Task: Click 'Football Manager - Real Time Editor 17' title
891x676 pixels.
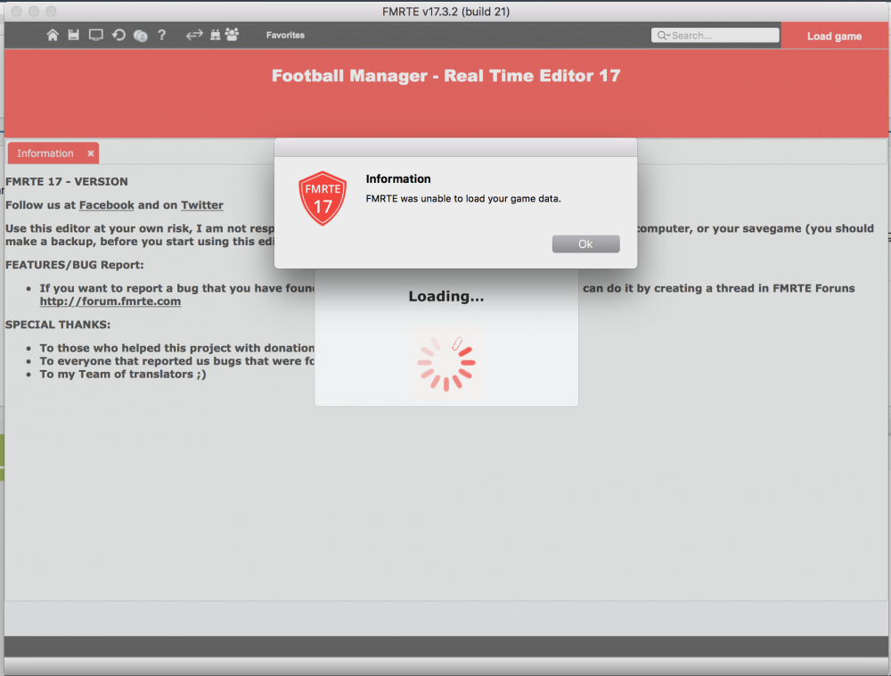Action: point(446,76)
